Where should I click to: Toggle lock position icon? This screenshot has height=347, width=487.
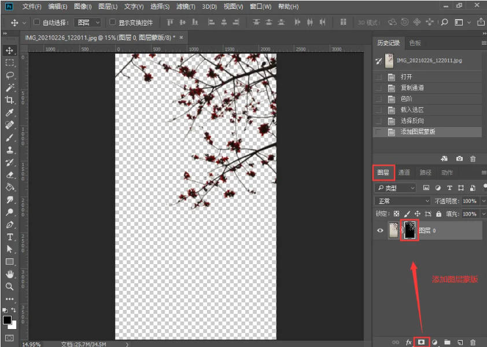[x=418, y=214]
